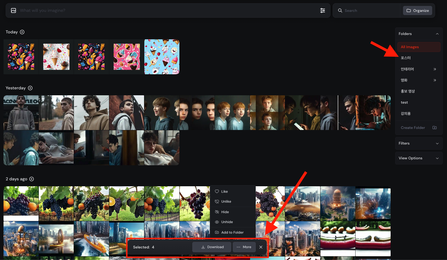Click the image icon in prompt bar
447x260 pixels.
pos(13,10)
